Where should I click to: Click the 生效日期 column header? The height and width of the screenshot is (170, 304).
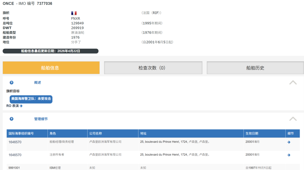tap(252, 133)
